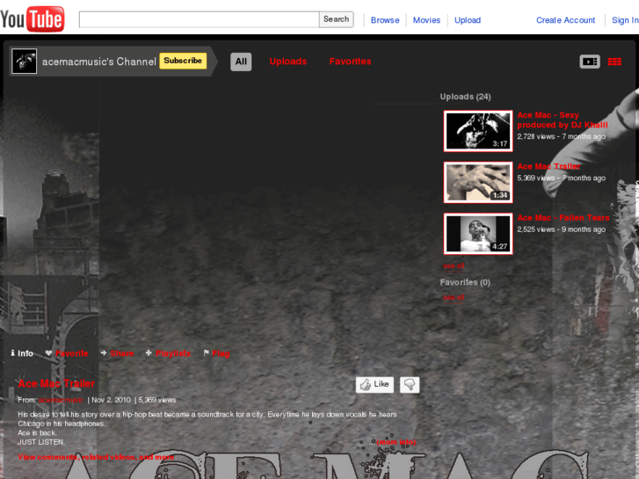Open the Favorites tab
This screenshot has width=639, height=479.
pos(350,62)
